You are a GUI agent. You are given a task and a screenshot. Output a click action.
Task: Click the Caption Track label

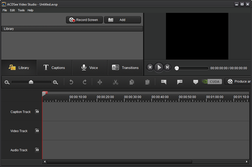point(21,112)
